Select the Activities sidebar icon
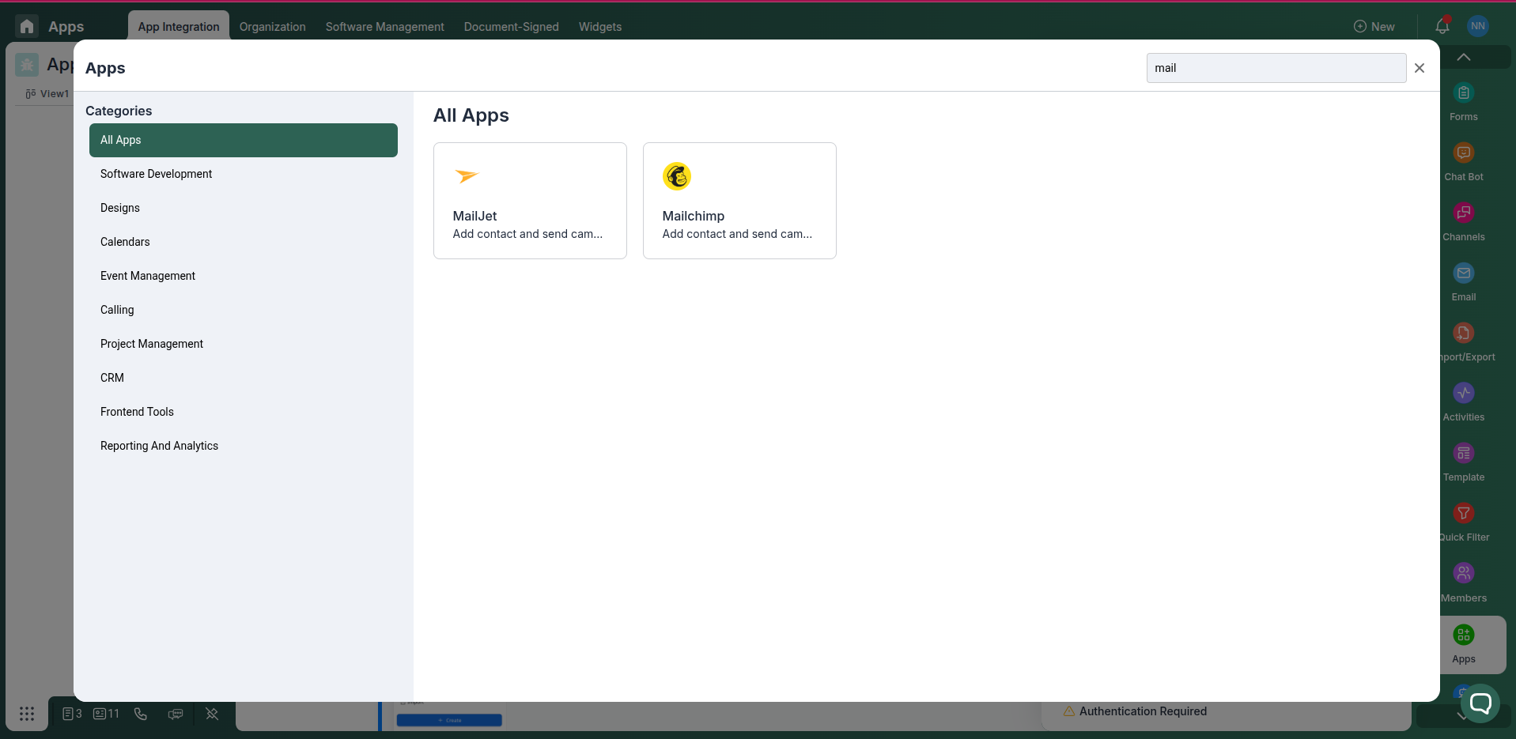This screenshot has width=1516, height=739. coord(1463,393)
